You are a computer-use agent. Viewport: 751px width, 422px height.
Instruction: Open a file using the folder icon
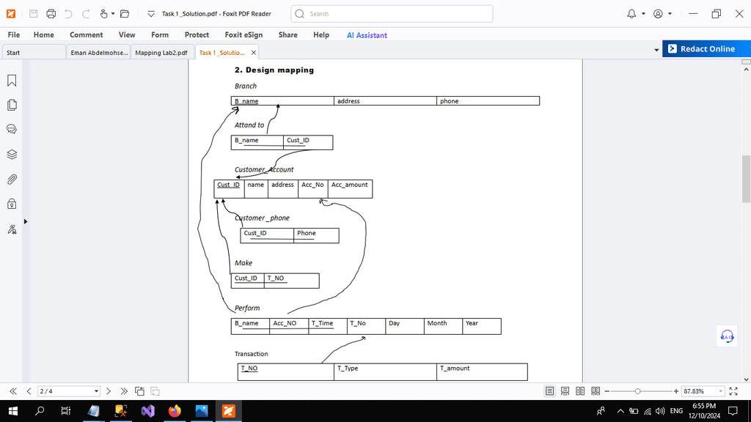tap(125, 14)
